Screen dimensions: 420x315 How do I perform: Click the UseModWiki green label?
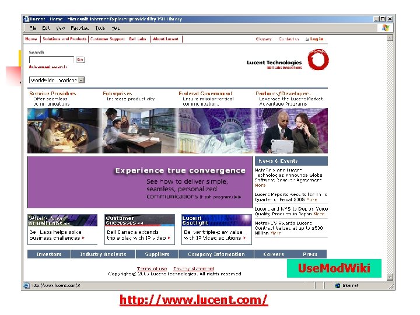click(x=334, y=268)
